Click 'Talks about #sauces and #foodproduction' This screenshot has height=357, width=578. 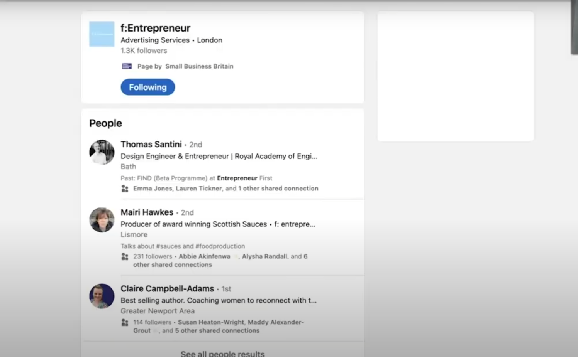pyautogui.click(x=183, y=246)
